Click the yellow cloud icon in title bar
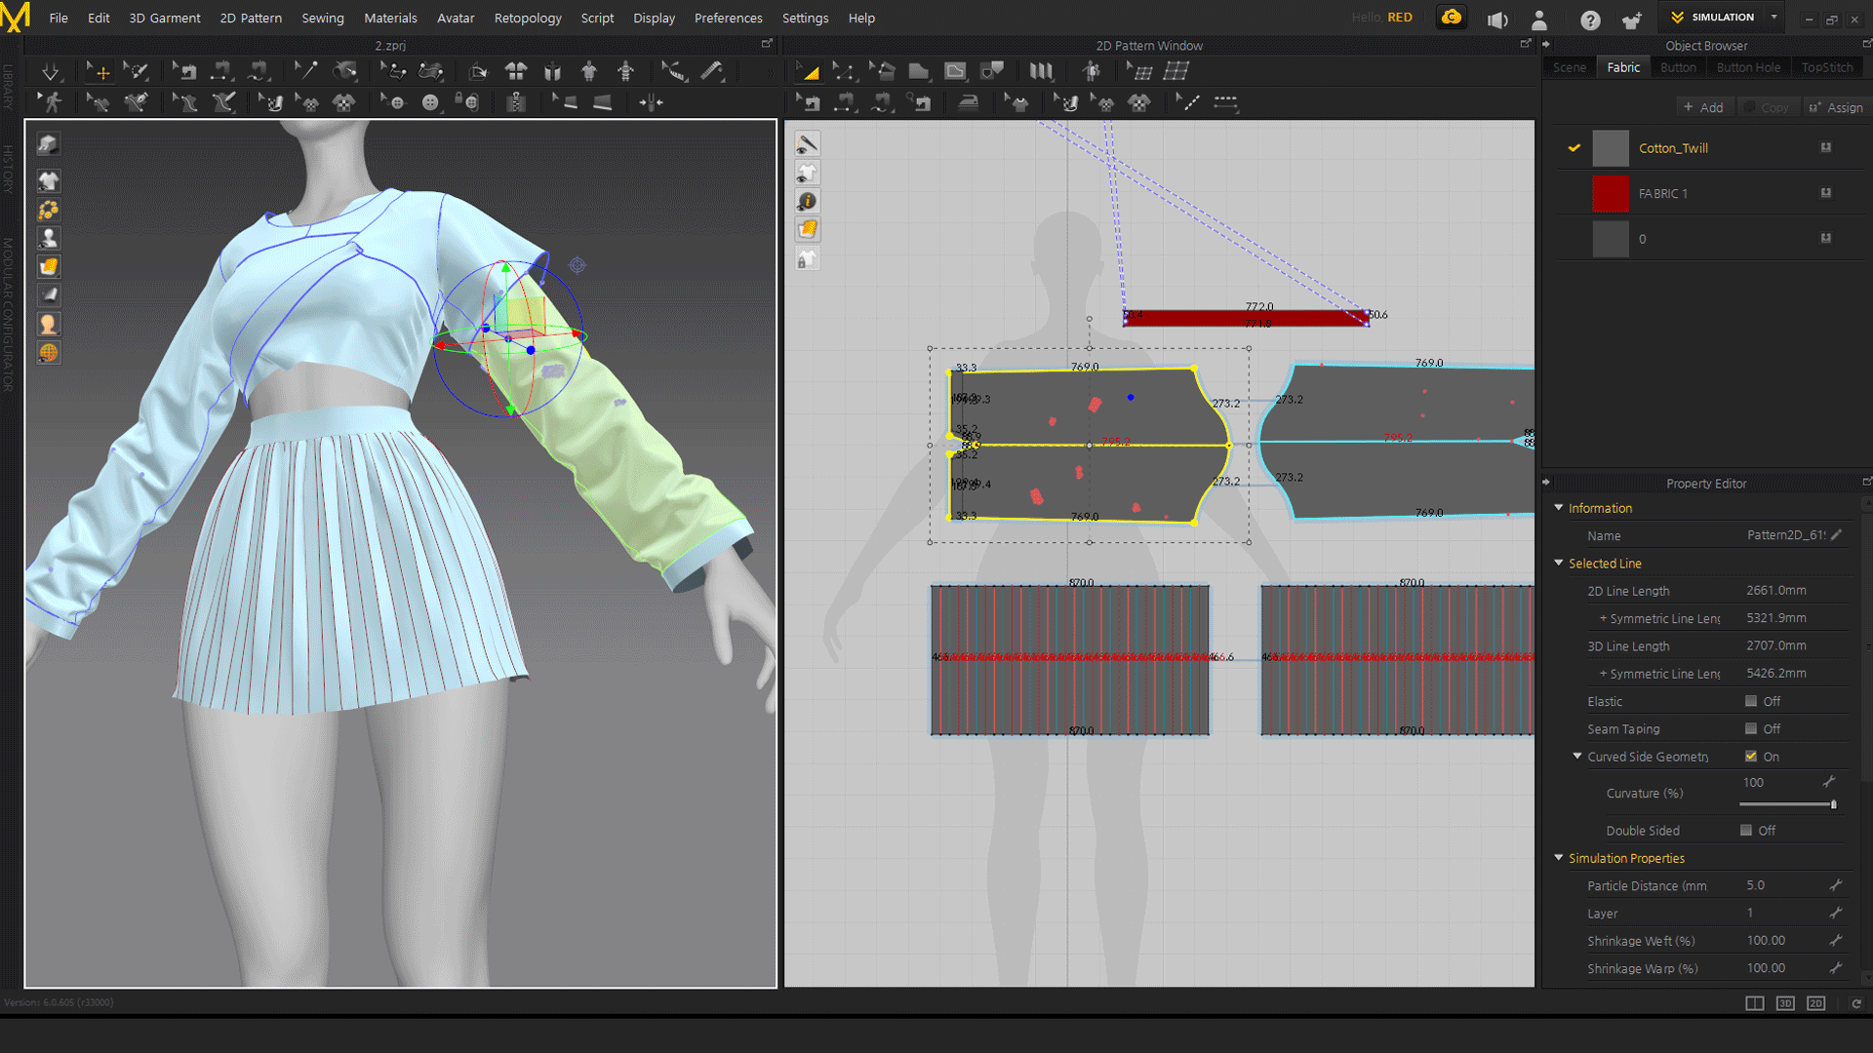The height and width of the screenshot is (1053, 1873). [x=1452, y=18]
